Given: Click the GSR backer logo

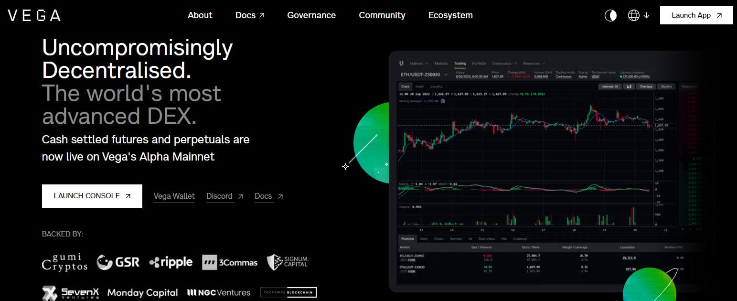Looking at the screenshot, I should (x=118, y=262).
